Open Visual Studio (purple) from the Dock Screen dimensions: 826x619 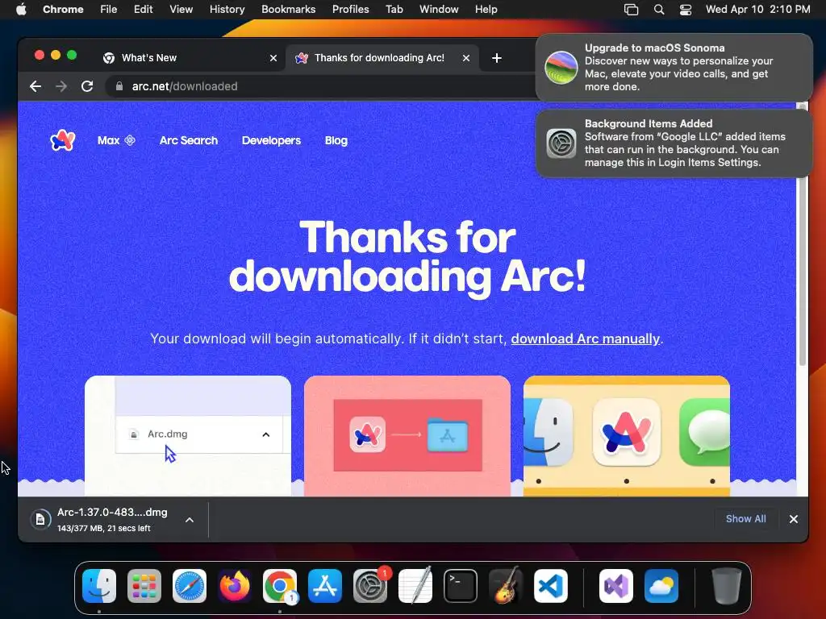(616, 586)
